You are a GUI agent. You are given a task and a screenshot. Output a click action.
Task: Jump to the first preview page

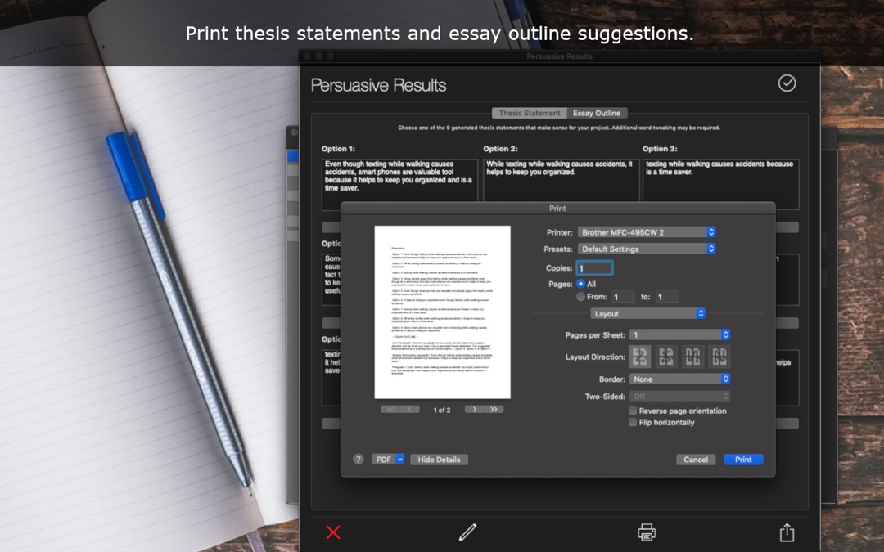tap(390, 410)
